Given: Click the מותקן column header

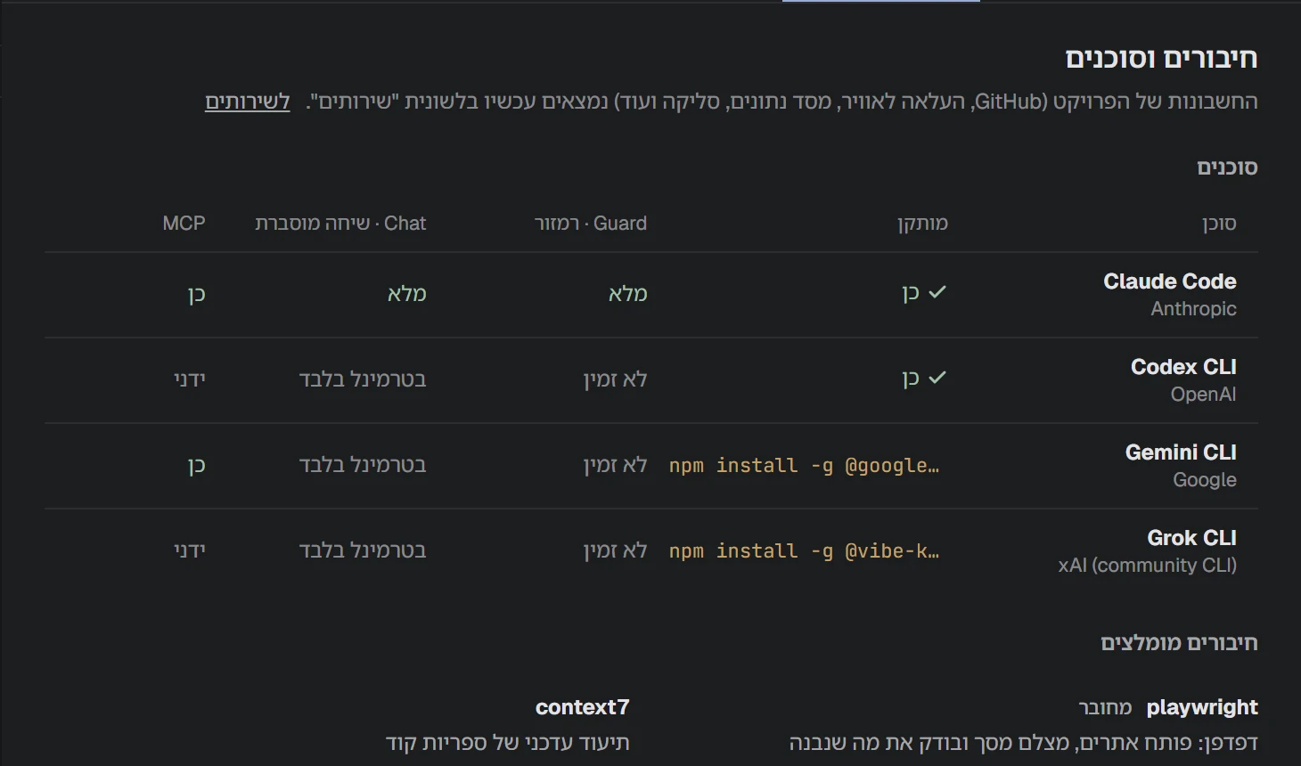Looking at the screenshot, I should coord(922,224).
